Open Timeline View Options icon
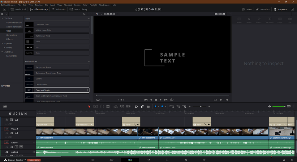Screen dimensions: 297x162 [5, 106]
